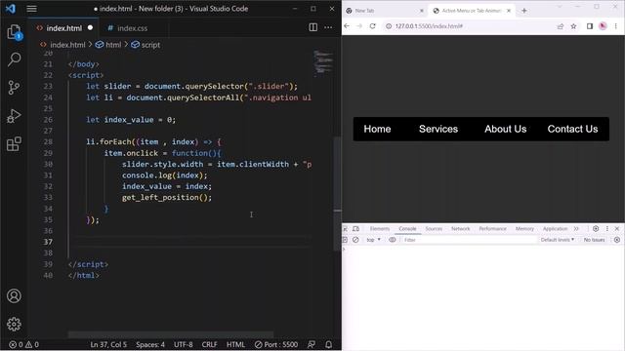The image size is (625, 351).
Task: Open the Default levels dropdown
Action: pyautogui.click(x=558, y=240)
